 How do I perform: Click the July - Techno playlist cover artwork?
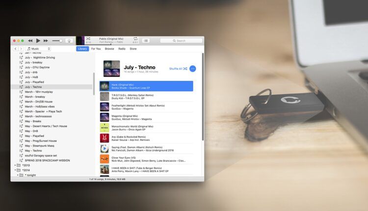[x=112, y=69]
